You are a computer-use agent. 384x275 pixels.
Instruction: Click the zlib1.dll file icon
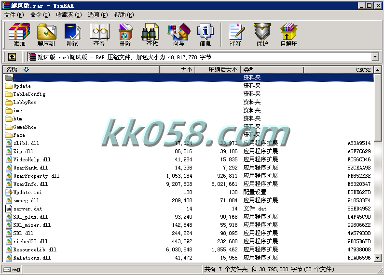[9, 143]
